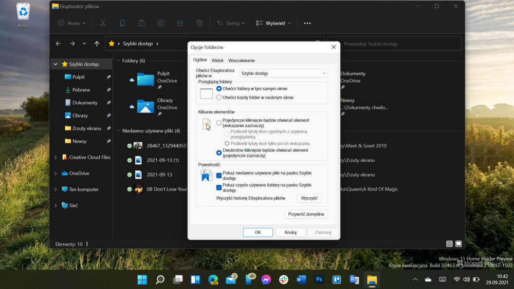
Task: Expand Creative Cloud Files tree node
Action: 56,158
